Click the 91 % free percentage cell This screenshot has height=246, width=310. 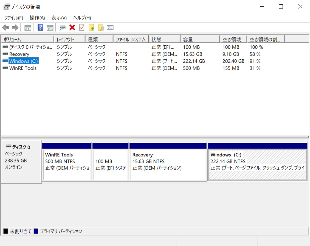point(255,61)
